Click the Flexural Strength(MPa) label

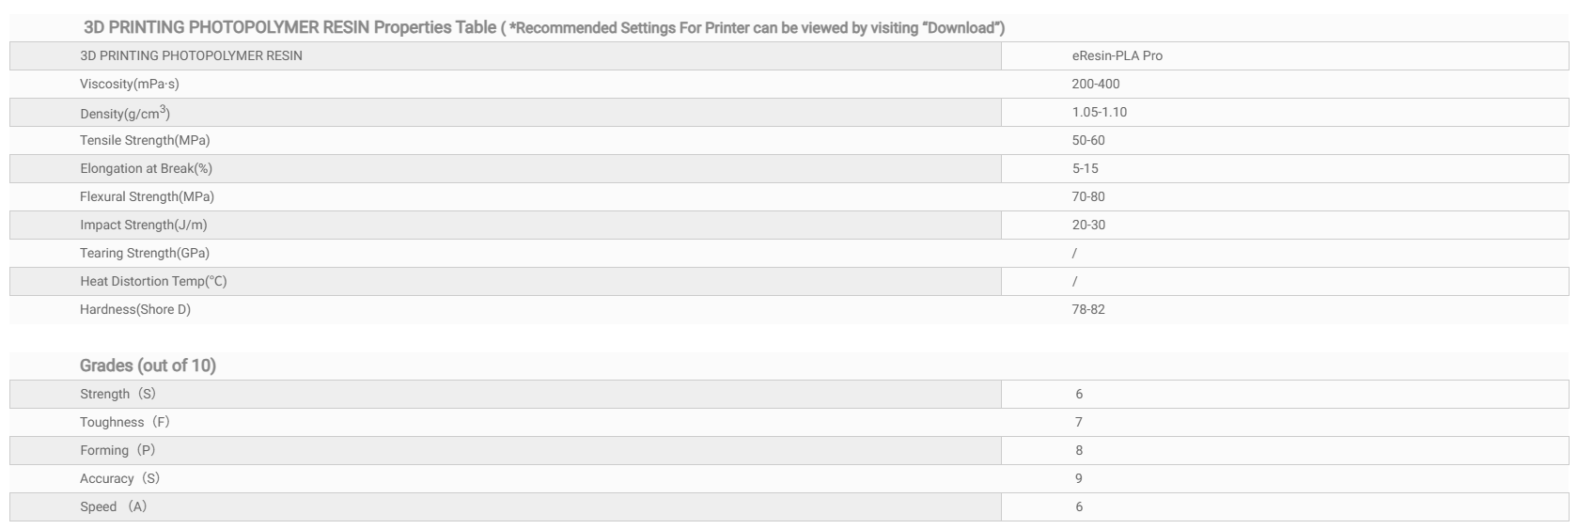click(x=147, y=196)
